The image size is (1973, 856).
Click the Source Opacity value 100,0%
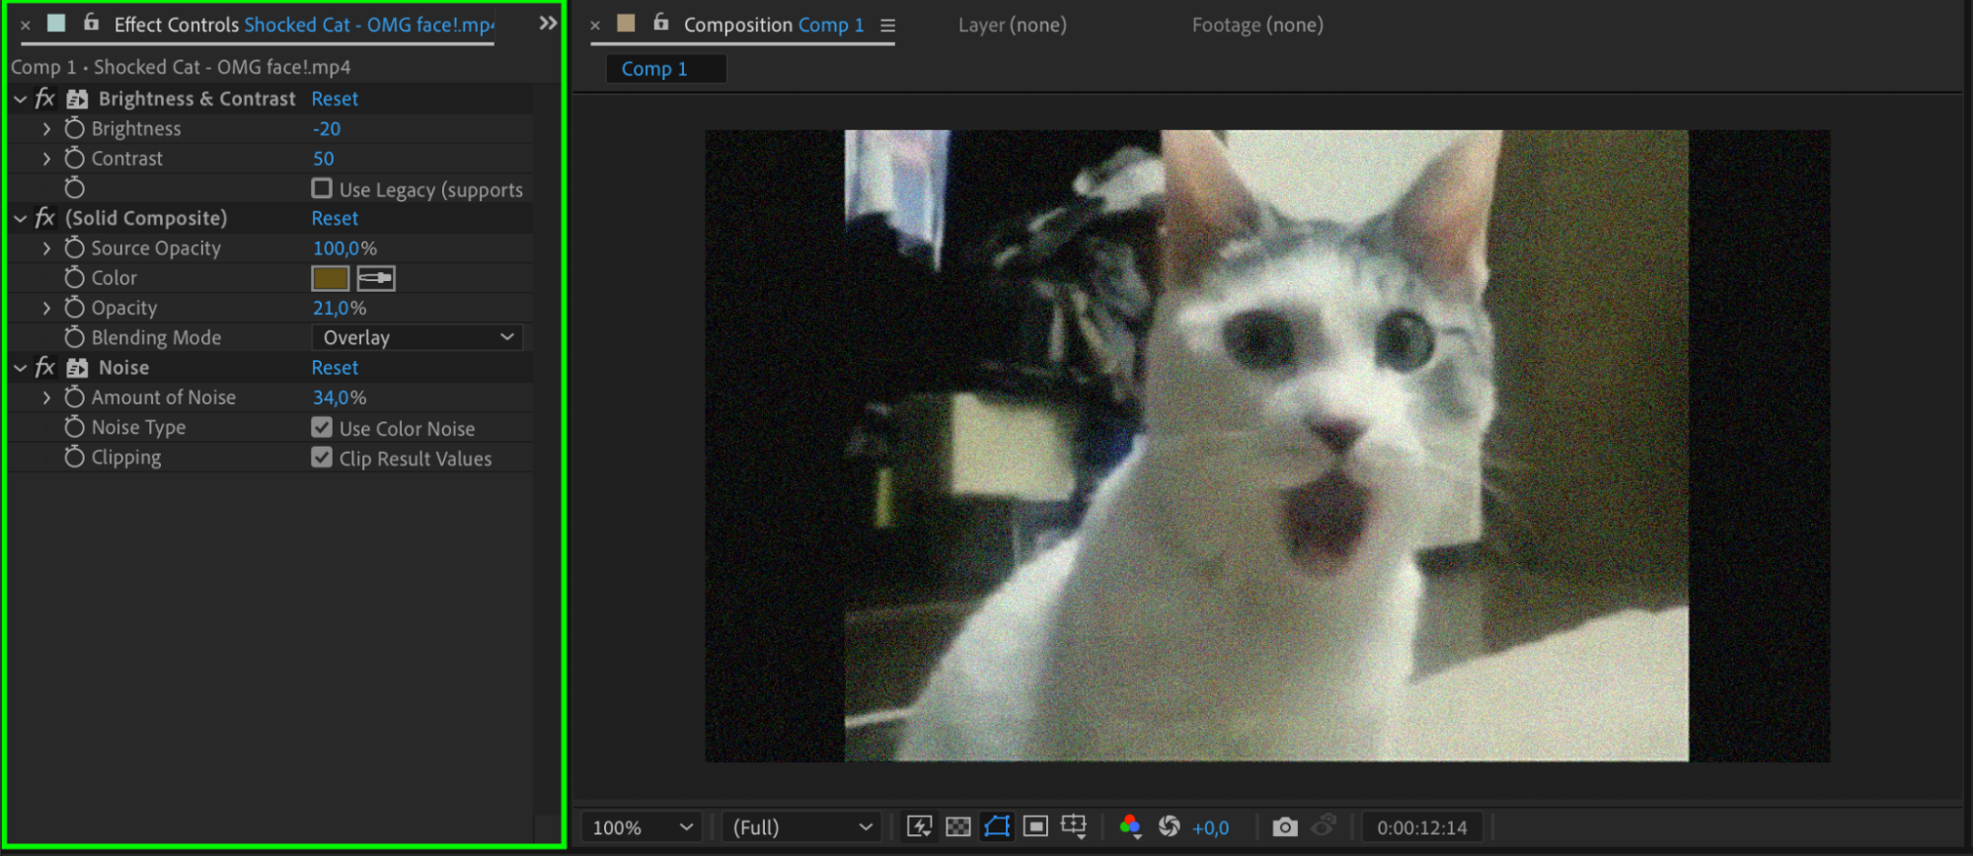tap(344, 249)
